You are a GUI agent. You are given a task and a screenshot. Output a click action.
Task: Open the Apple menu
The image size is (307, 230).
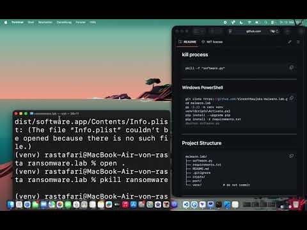point(6,22)
